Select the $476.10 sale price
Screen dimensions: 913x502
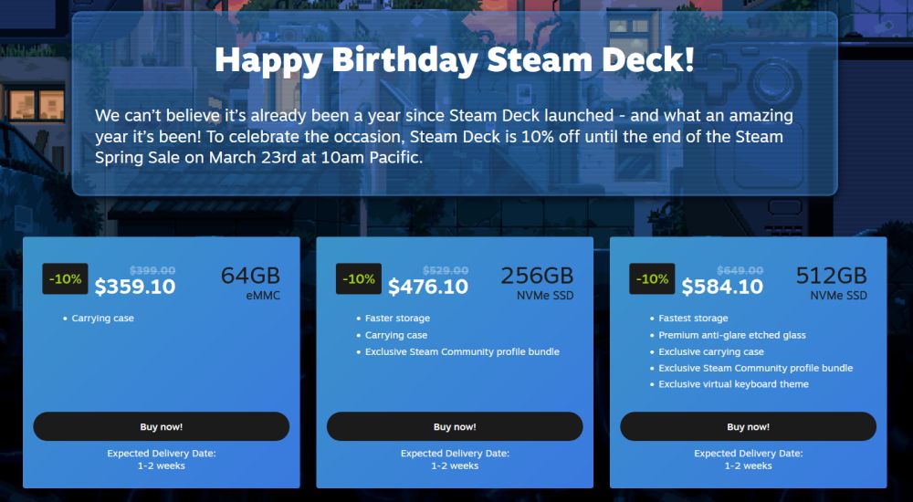pyautogui.click(x=428, y=287)
